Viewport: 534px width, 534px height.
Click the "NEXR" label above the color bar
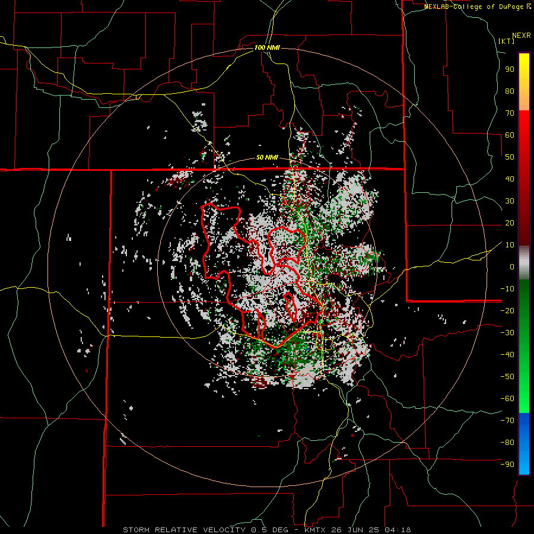coord(521,36)
